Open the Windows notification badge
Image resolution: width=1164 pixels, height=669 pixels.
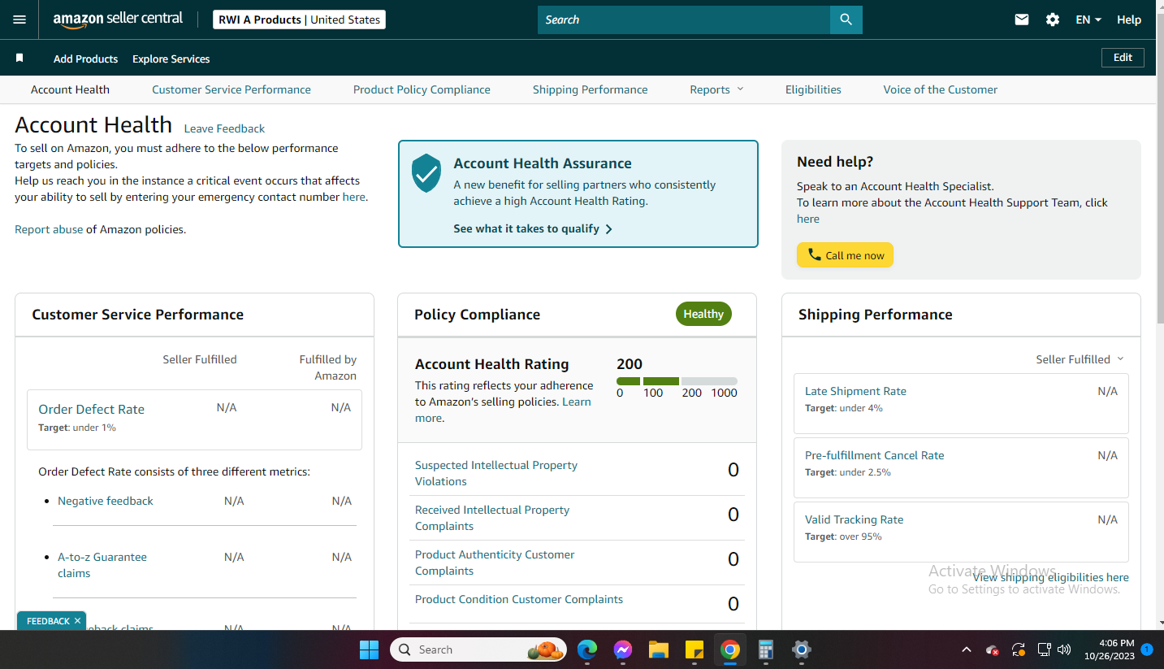click(1147, 649)
